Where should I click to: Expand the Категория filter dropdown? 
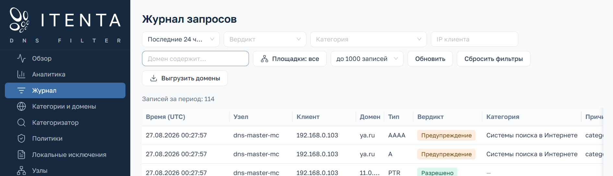pyautogui.click(x=369, y=39)
